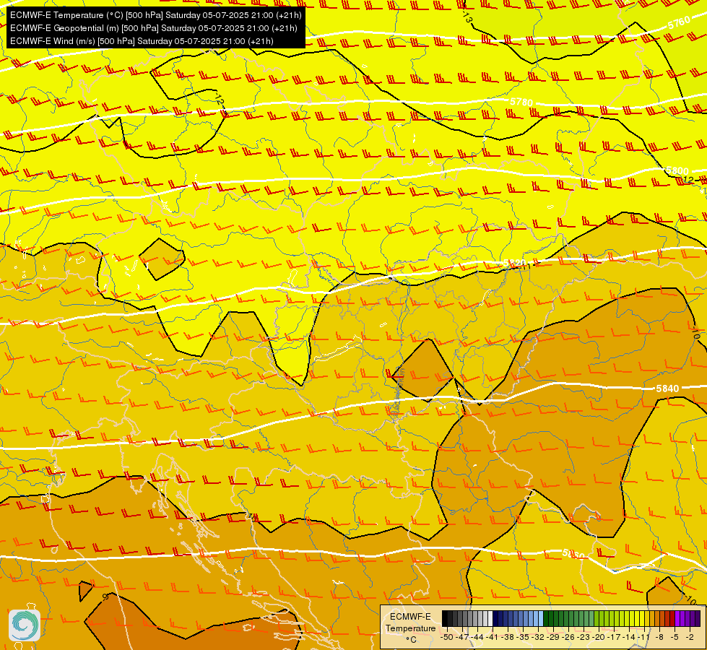
Task: Click the -38 legend tick label
Action: [508, 638]
